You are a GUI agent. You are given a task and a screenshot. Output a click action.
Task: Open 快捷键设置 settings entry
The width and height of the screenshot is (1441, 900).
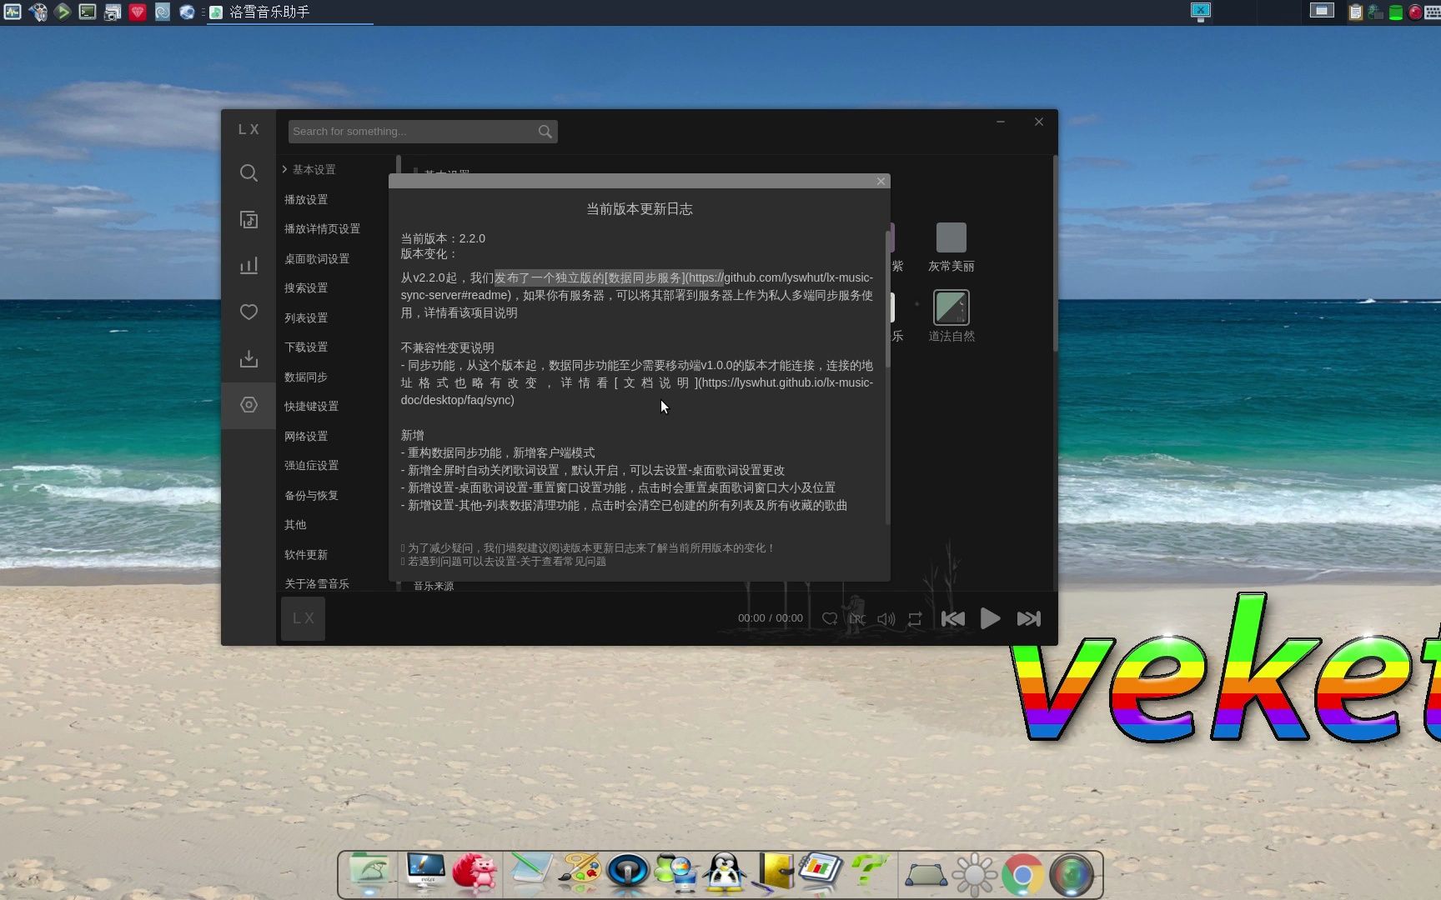pos(311,406)
